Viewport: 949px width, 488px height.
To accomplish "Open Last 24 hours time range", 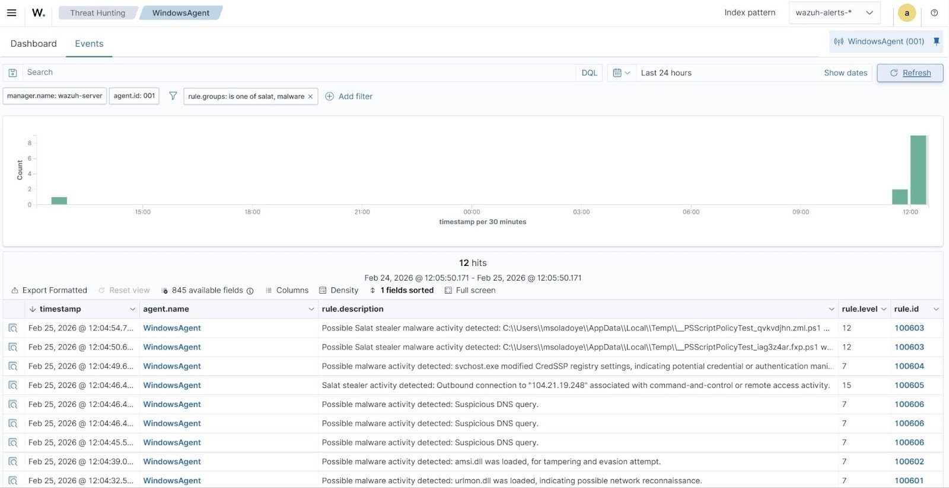I will [x=666, y=73].
